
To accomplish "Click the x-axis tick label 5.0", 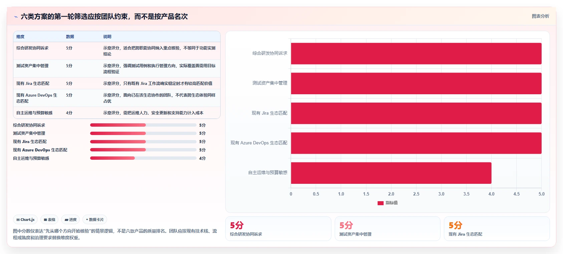I will [541, 194].
